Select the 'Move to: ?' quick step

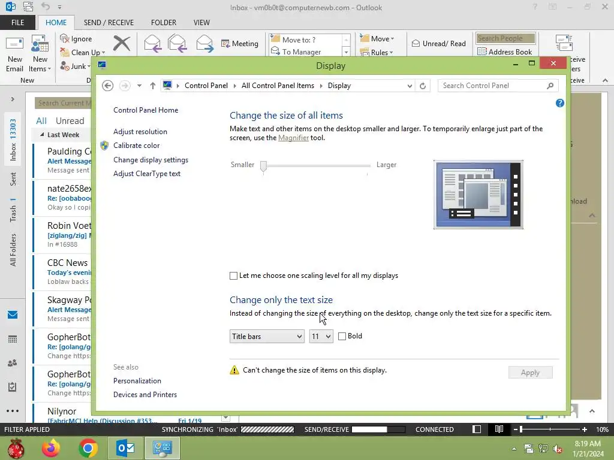306,40
